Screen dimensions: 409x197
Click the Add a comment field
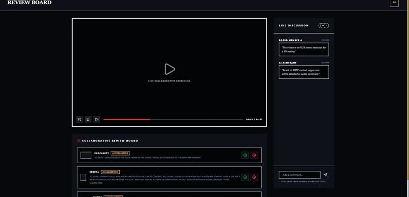tap(299, 175)
